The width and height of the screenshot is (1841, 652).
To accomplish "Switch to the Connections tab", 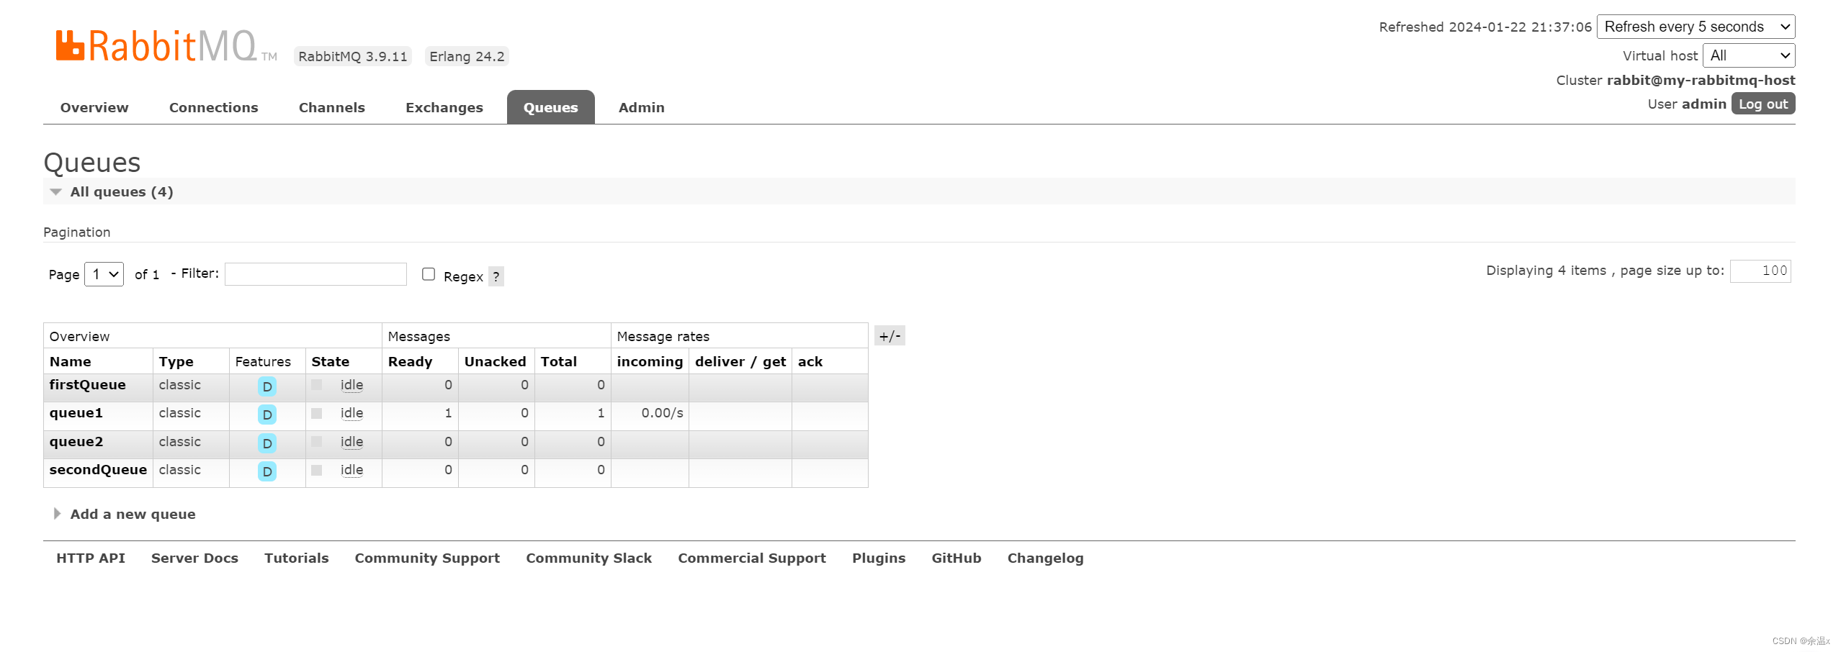I will click(214, 107).
